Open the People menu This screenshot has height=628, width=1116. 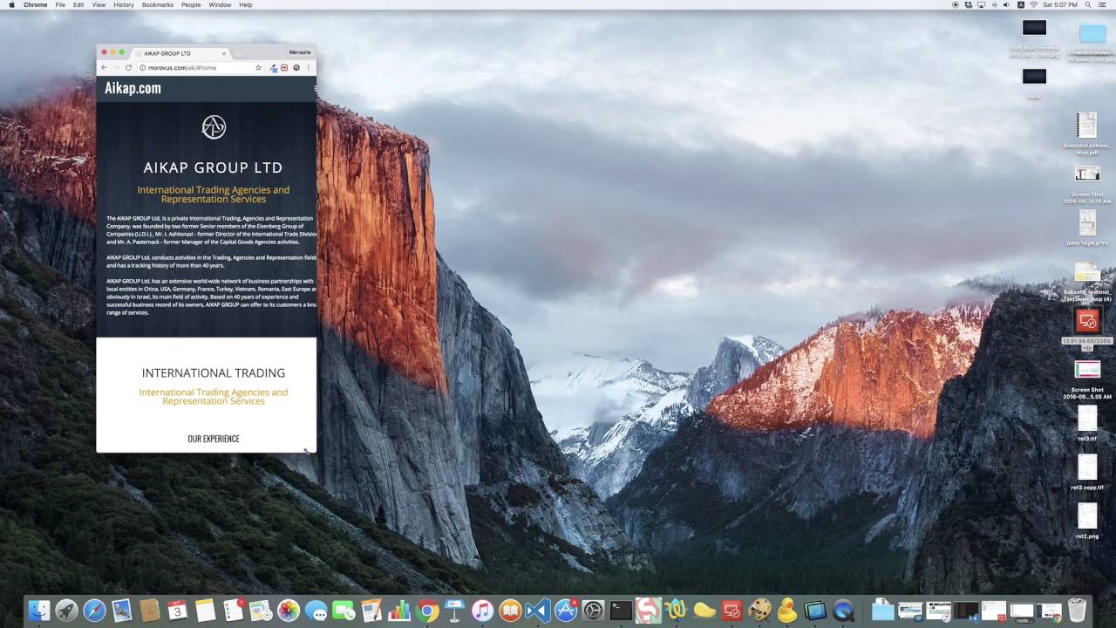[x=191, y=5]
